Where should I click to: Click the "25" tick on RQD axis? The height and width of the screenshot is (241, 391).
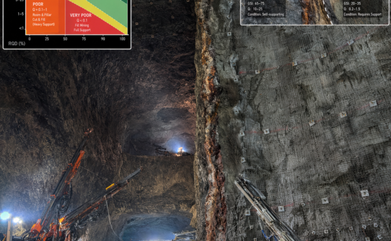[x=47, y=38]
